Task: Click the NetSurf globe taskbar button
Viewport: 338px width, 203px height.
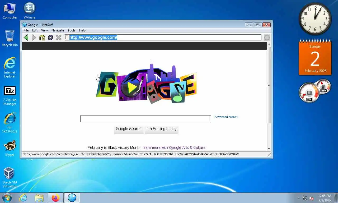Action: [72, 198]
